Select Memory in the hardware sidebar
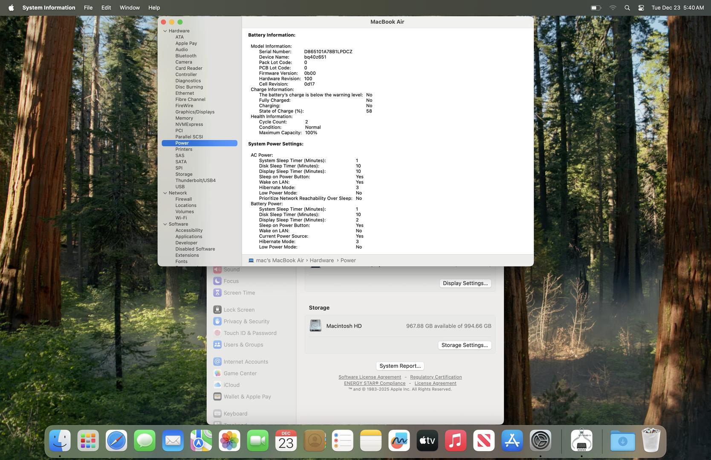711x460 pixels. click(x=184, y=118)
